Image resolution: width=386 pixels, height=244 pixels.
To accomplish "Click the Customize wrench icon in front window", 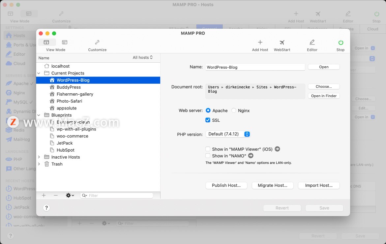I will (97, 42).
